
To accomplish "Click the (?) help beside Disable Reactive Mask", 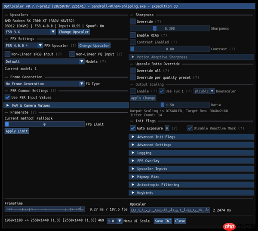I will (241, 128).
